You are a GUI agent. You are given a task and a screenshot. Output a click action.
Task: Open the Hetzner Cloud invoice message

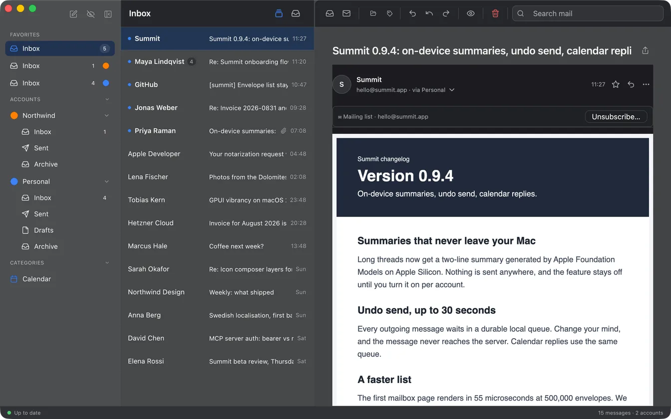click(x=217, y=223)
